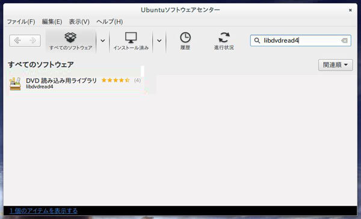The height and width of the screenshot is (219, 361).
Task: Open the ファイル(F) menu
Action: (21, 22)
